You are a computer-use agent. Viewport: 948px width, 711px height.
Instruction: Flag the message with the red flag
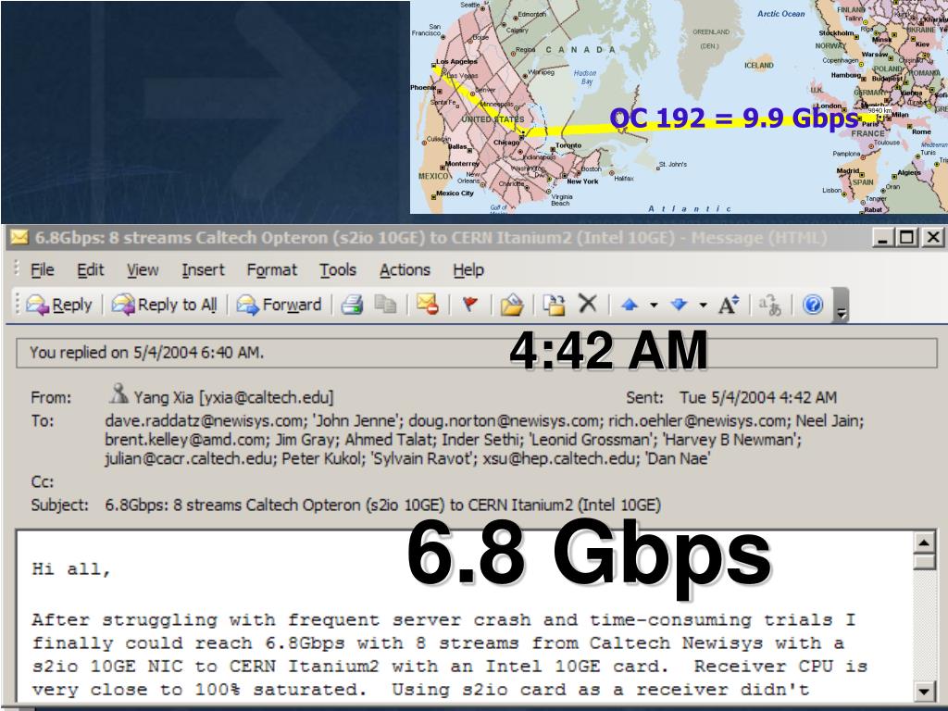tap(469, 304)
